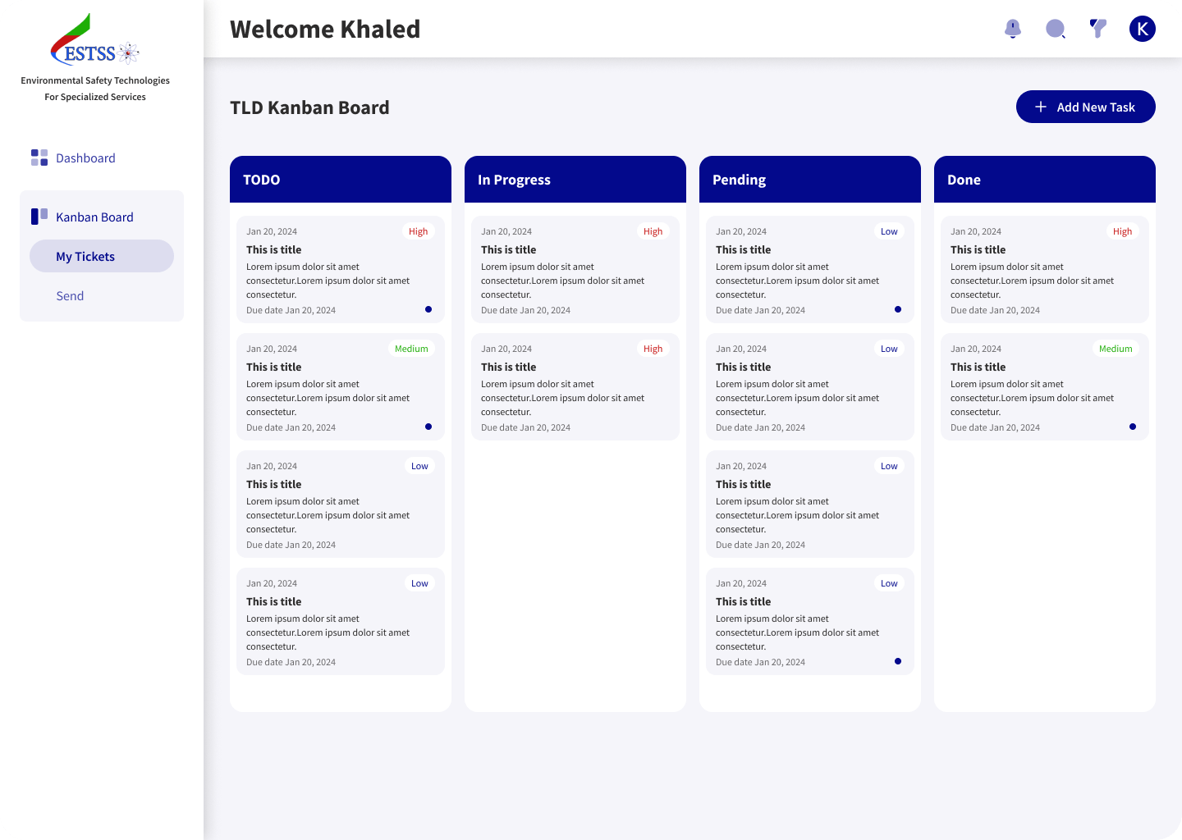Viewport: 1182px width, 840px height.
Task: Click the plus icon in Add New Task
Action: 1041,107
